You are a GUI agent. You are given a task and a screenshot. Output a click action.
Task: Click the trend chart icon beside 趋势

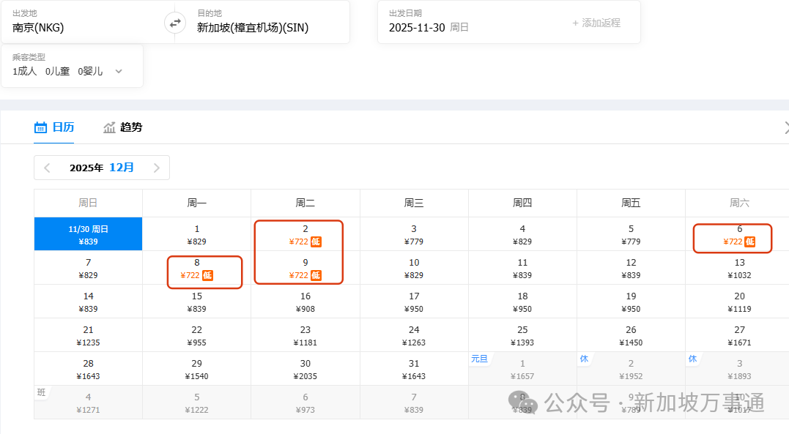click(109, 127)
